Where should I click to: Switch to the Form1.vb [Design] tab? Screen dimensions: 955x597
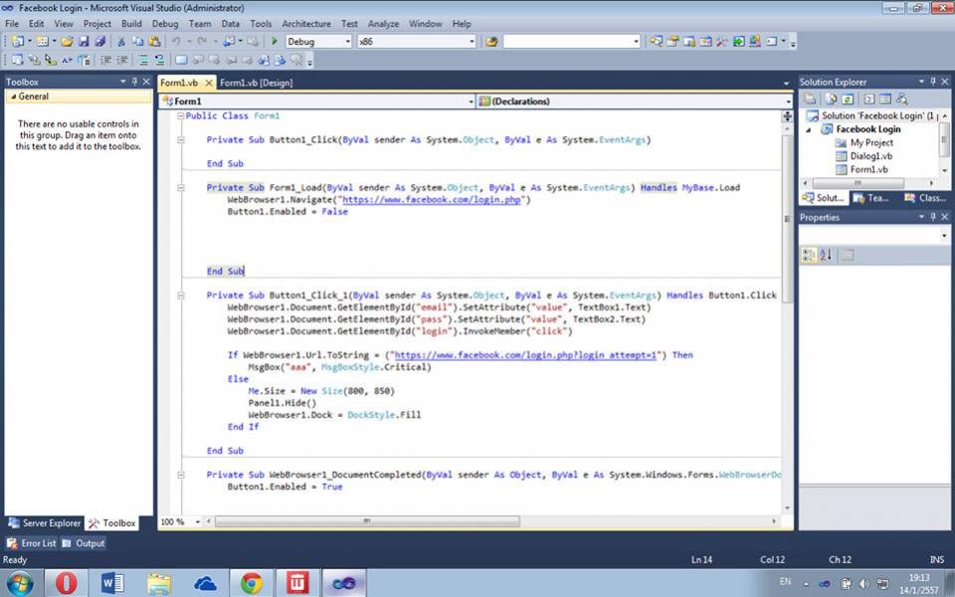[256, 83]
